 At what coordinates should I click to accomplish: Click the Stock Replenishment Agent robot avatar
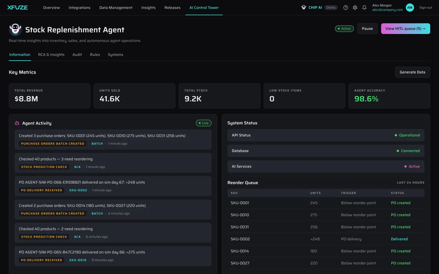click(x=15, y=29)
